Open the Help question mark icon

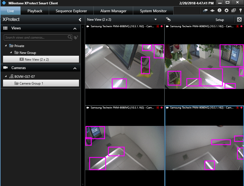(219, 10)
